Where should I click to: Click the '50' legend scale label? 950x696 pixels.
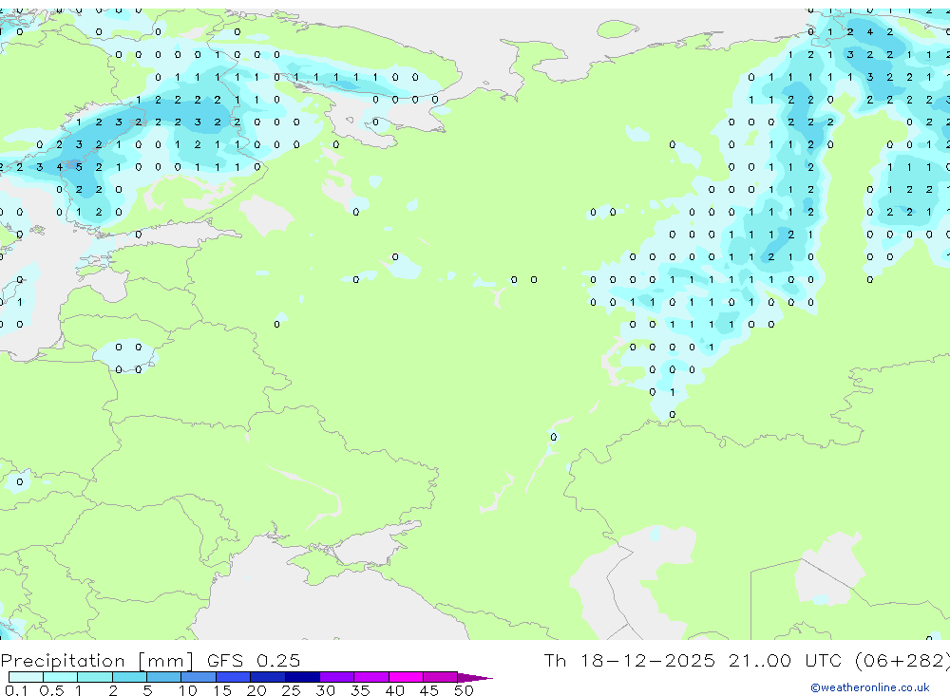tap(464, 690)
